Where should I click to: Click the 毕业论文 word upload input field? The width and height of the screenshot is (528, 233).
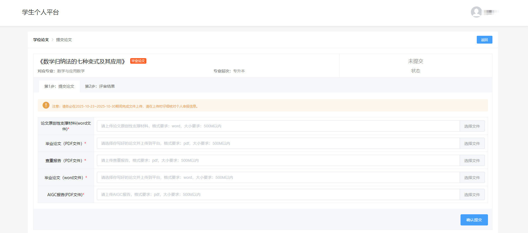[278, 178]
